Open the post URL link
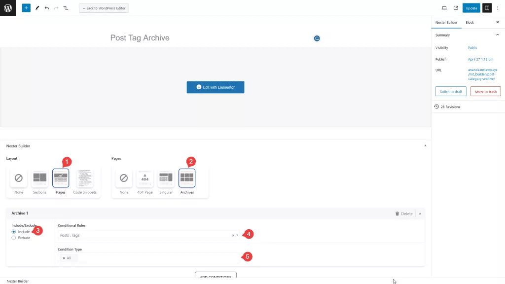Viewport: 505px width, 284px height. [x=482, y=74]
